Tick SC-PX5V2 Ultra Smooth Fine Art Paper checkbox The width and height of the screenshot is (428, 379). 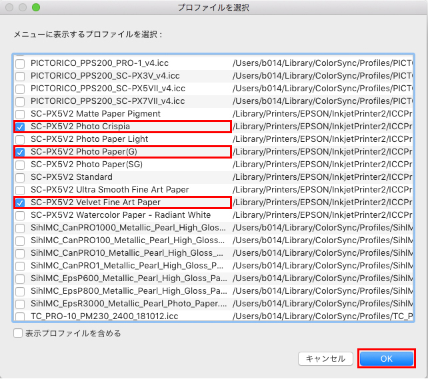point(20,190)
